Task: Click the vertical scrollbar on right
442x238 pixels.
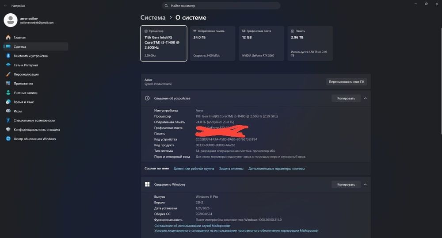Action: click(x=441, y=81)
